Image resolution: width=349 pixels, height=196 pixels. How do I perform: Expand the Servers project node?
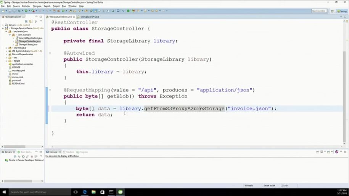3,25
